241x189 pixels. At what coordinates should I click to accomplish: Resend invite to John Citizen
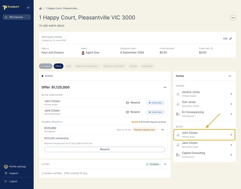click(x=133, y=103)
